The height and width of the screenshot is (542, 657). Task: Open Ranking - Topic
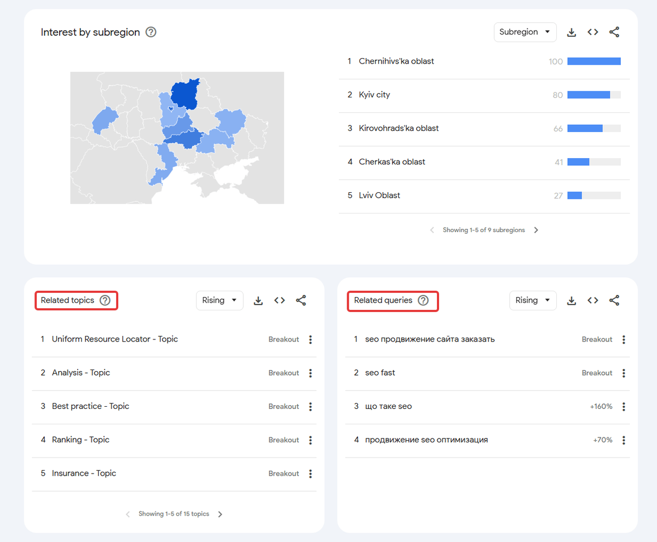tap(80, 440)
